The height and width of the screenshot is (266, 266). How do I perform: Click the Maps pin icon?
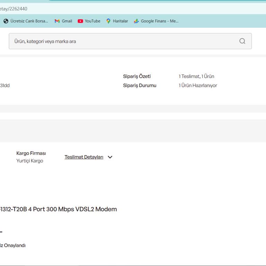pyautogui.click(x=108, y=21)
